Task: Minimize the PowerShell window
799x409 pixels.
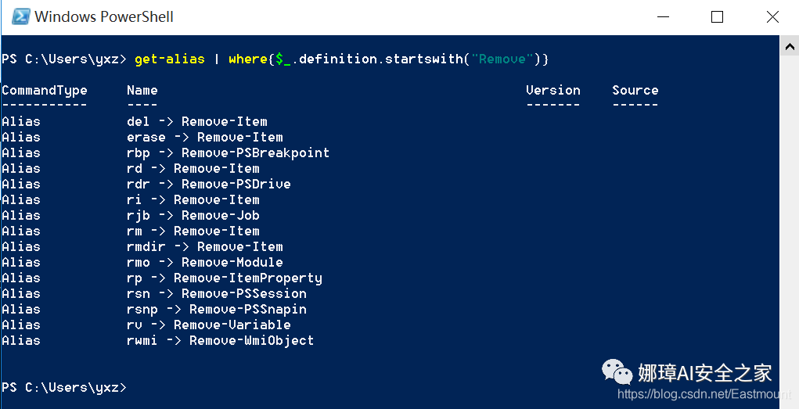Action: [663, 16]
